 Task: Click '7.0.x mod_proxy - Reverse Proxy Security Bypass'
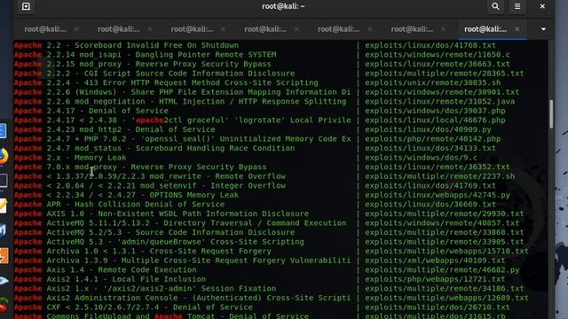[156, 167]
